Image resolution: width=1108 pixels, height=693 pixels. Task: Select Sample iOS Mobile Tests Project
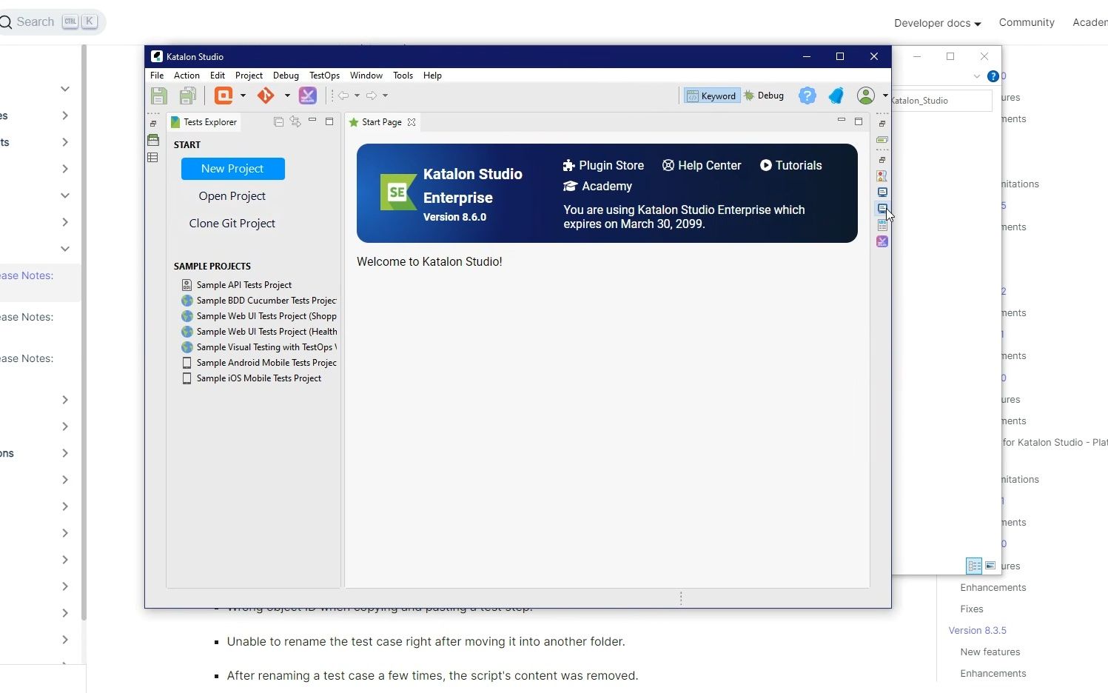pyautogui.click(x=252, y=378)
